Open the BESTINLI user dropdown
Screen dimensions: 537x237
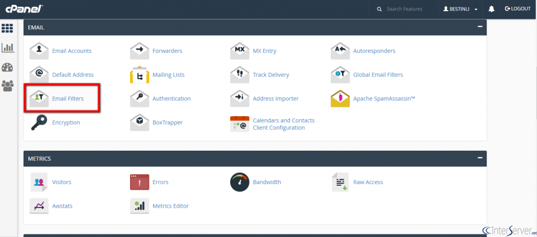[x=460, y=9]
